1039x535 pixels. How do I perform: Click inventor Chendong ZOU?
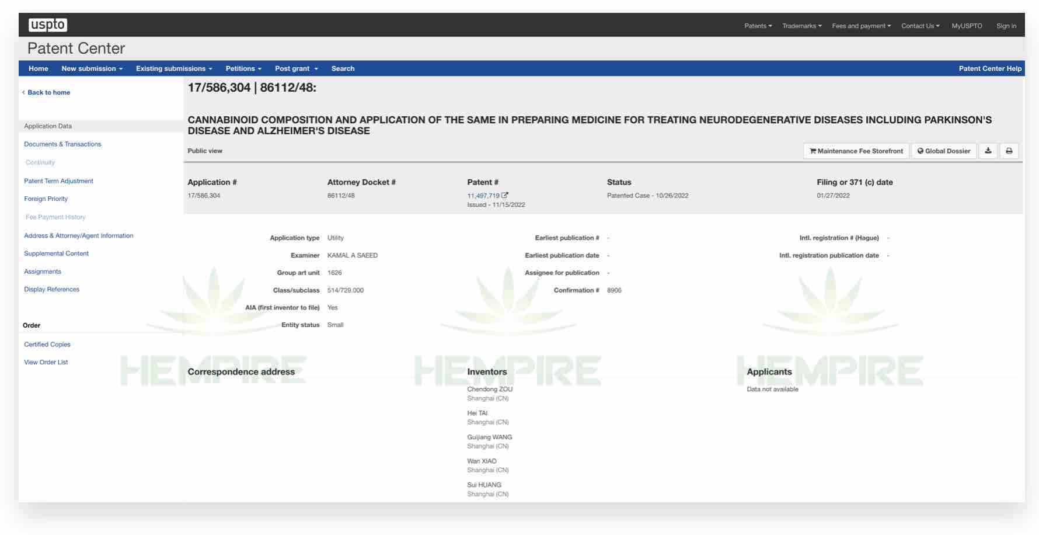click(490, 389)
